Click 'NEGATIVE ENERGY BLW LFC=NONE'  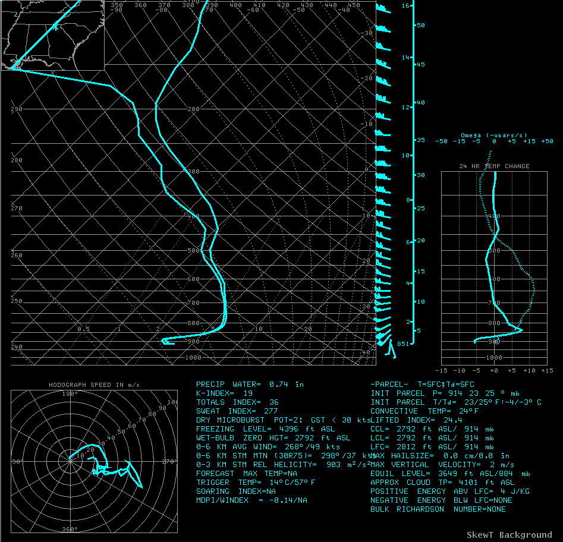(441, 500)
